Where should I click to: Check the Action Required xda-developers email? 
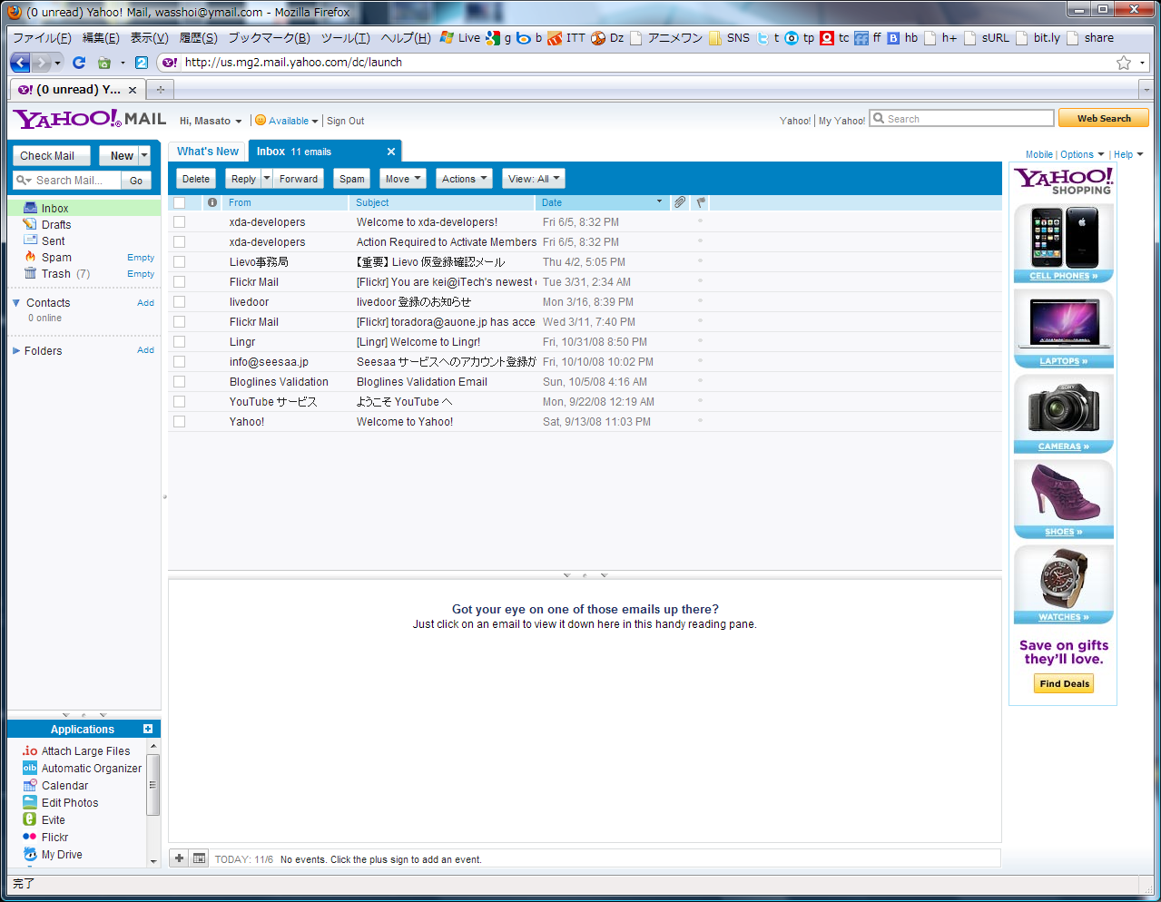point(180,242)
